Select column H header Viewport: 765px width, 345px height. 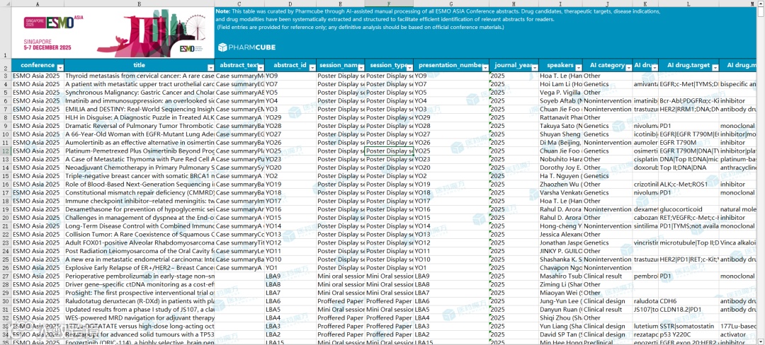514,4
